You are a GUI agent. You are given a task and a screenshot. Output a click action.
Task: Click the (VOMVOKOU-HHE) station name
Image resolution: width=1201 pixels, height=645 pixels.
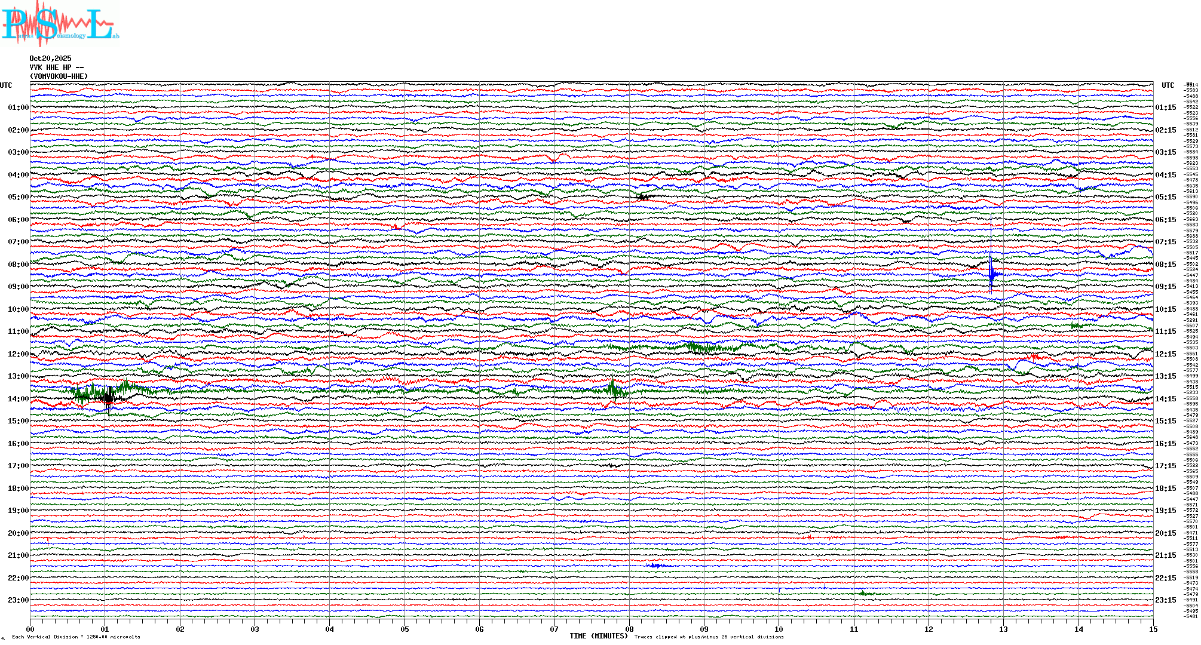pos(59,76)
